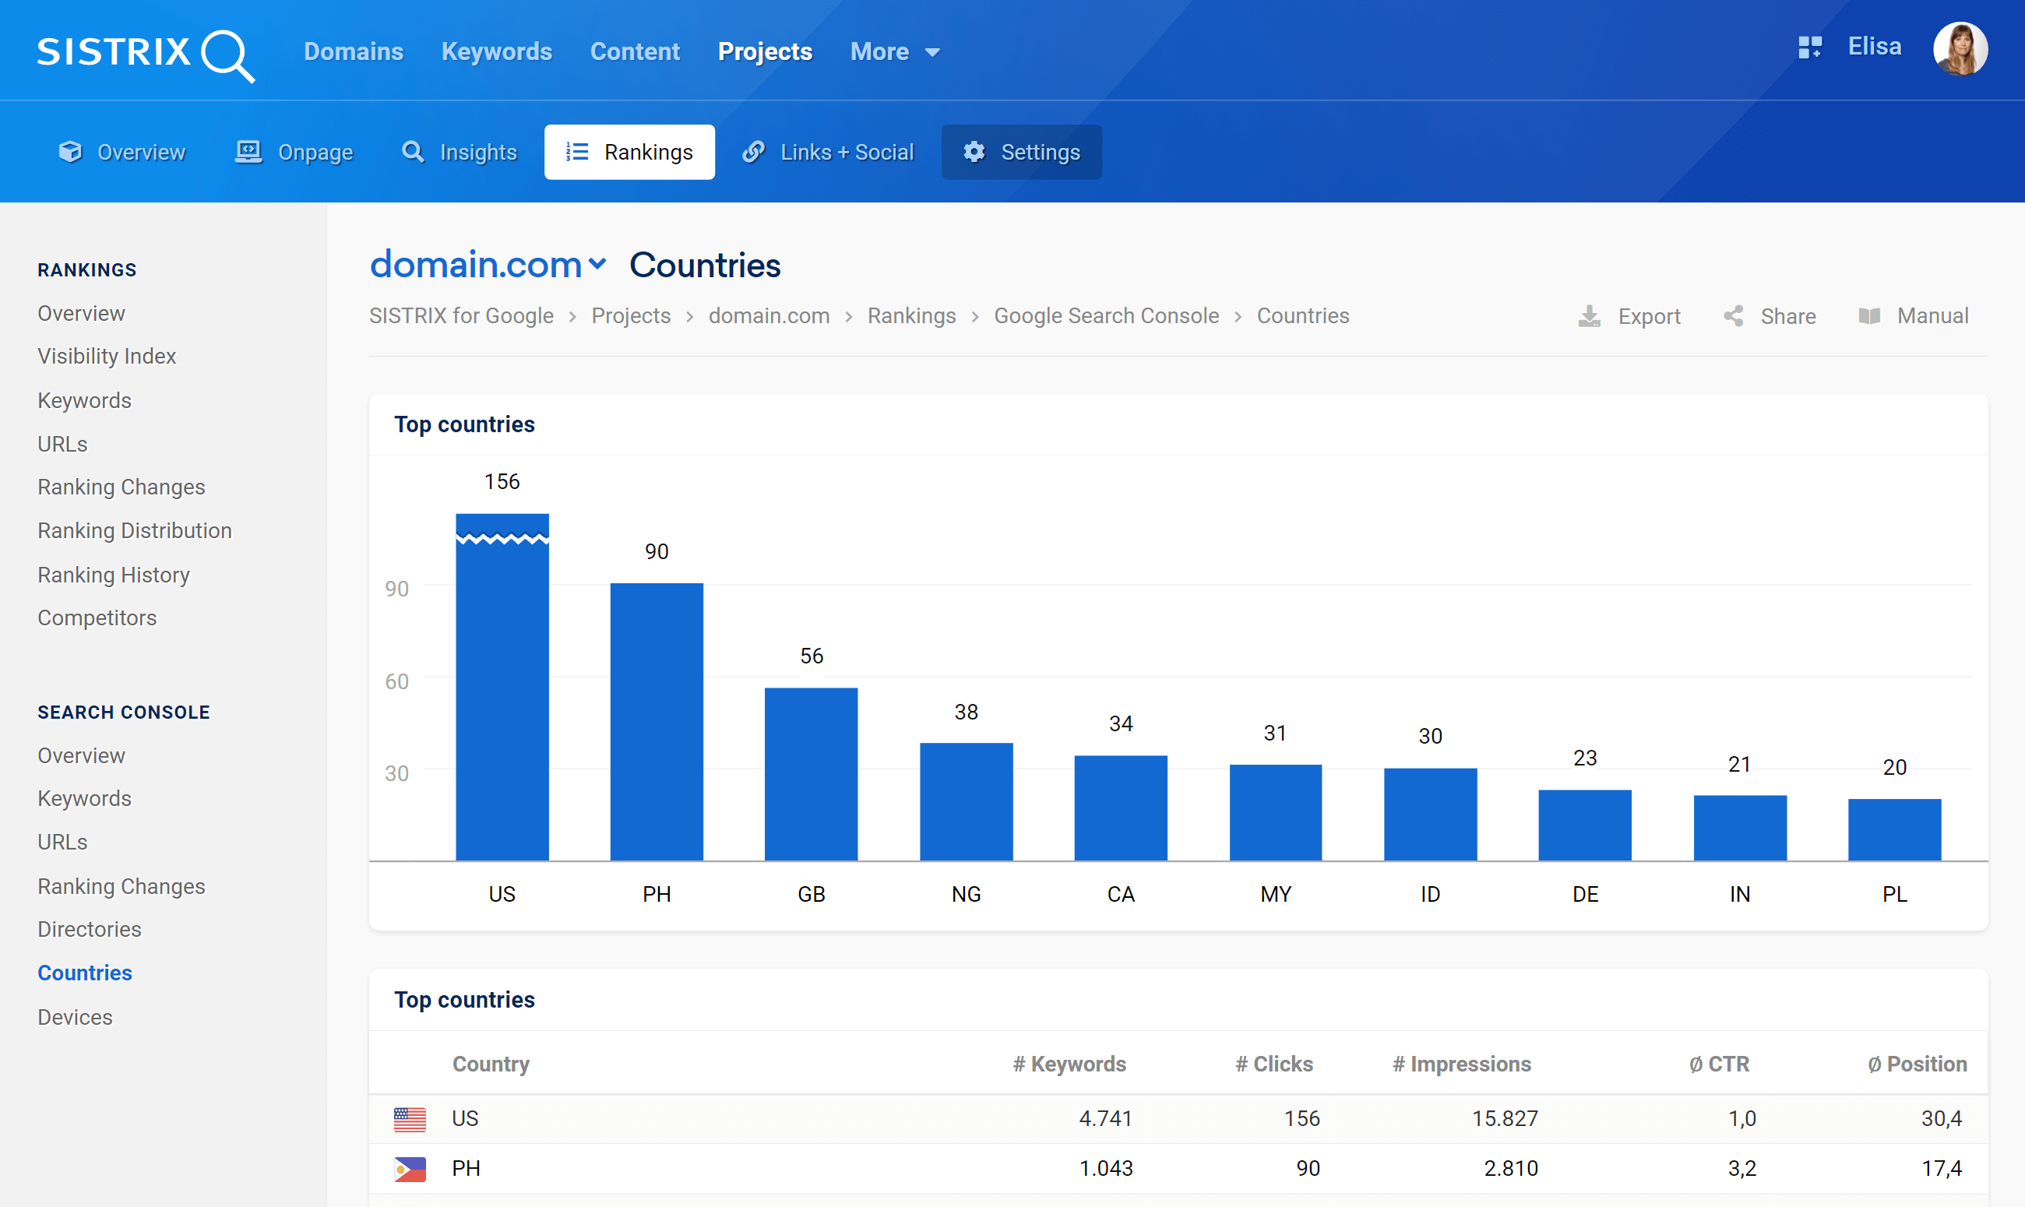Click the Settings gear icon
Viewport: 2025px width, 1207px height.
click(974, 153)
